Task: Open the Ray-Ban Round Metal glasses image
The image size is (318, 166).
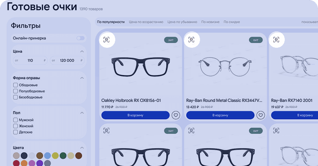Action: click(225, 67)
